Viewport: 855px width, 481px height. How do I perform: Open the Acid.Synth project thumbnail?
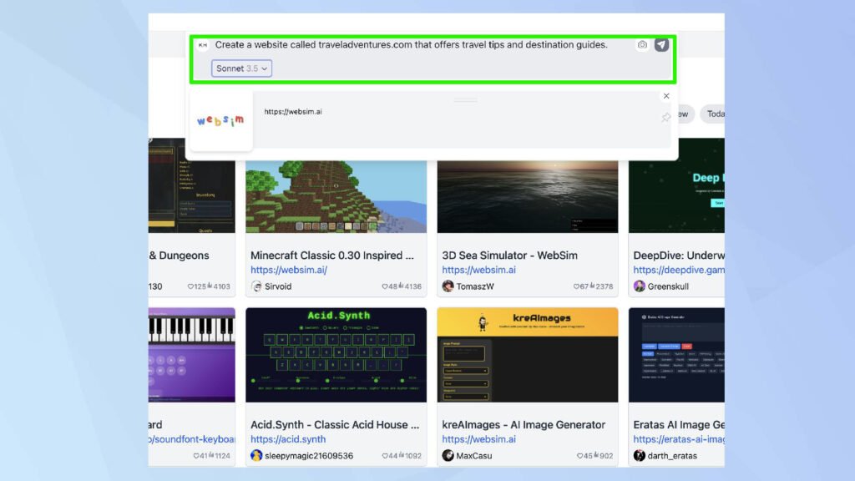(336, 357)
